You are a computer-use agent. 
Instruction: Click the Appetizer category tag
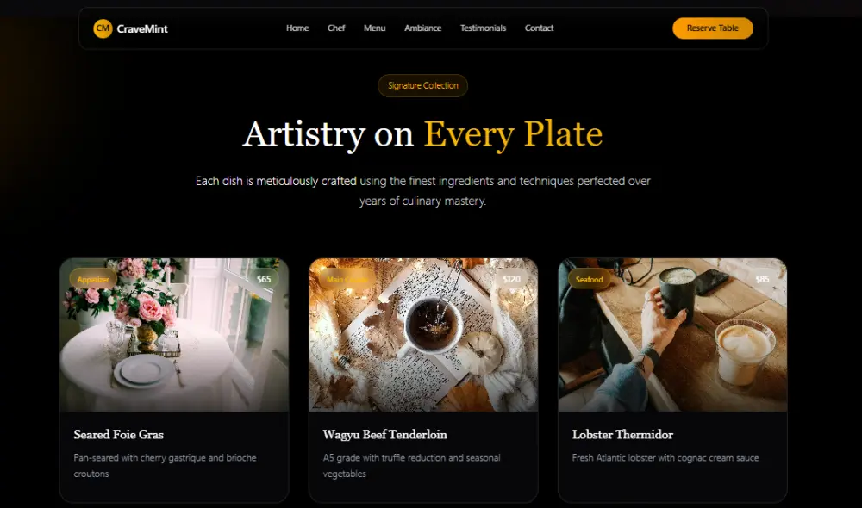tap(93, 279)
